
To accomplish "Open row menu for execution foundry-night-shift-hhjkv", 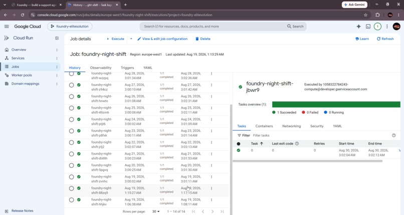I will coord(212,200).
